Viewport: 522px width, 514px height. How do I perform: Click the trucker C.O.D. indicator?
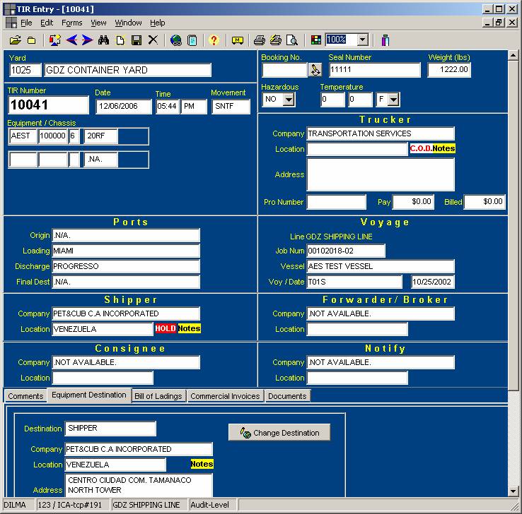[420, 149]
